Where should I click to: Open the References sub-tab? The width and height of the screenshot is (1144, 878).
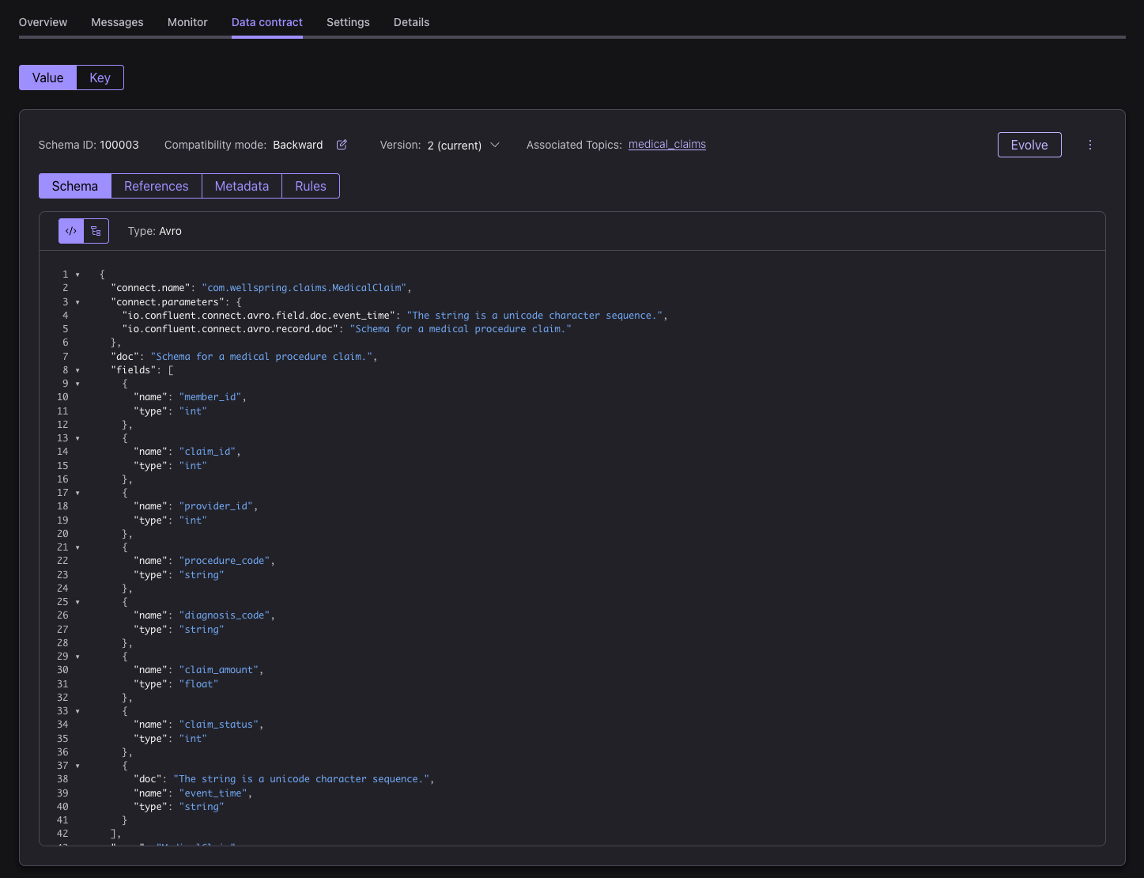(157, 186)
